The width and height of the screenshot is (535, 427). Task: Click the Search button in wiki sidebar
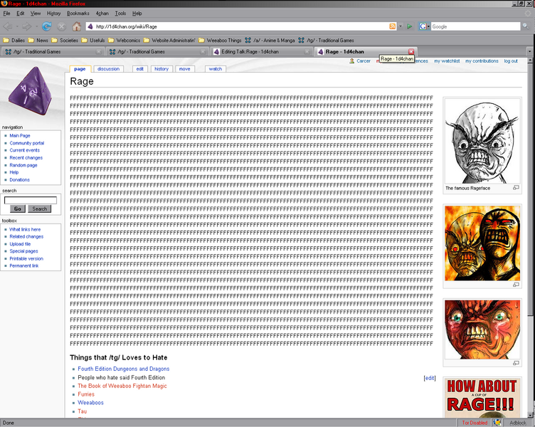(x=40, y=209)
